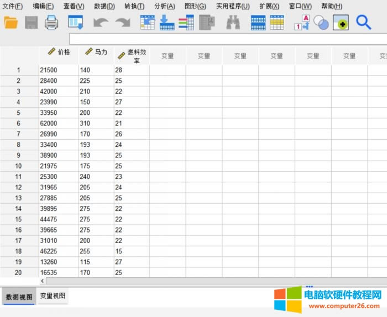Click the Split file icon

(x=258, y=23)
